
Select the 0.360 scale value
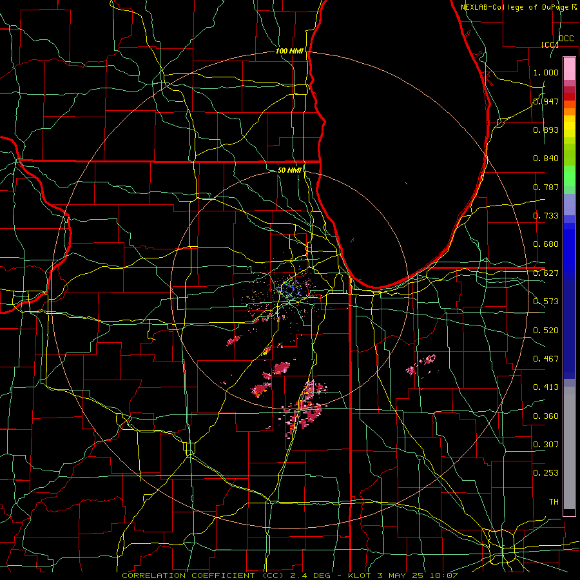pos(546,416)
